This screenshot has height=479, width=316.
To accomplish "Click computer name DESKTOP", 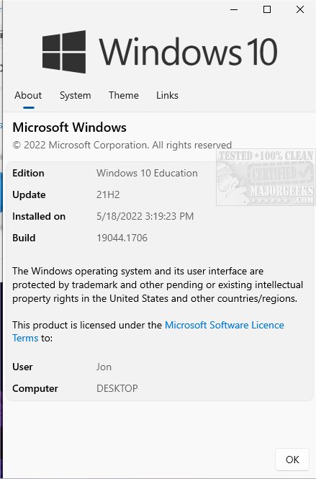I will pos(117,388).
